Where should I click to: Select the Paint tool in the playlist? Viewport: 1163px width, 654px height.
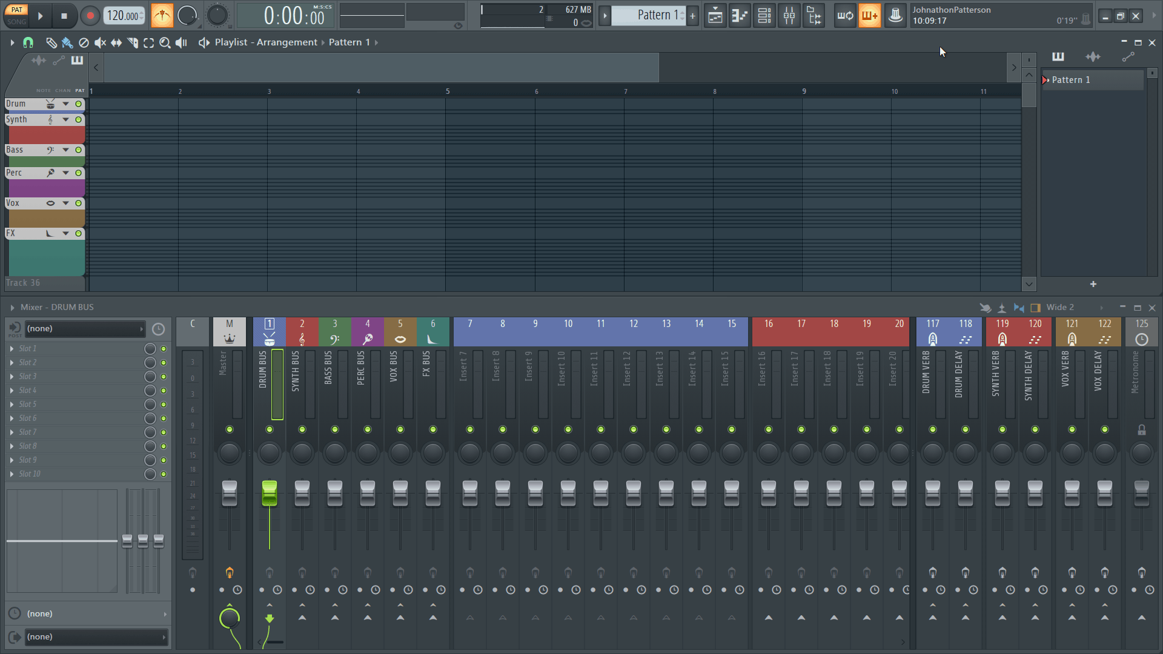click(67, 42)
